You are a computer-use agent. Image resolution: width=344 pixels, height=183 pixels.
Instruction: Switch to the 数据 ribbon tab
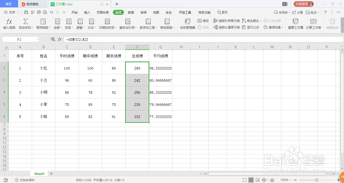point(131,12)
